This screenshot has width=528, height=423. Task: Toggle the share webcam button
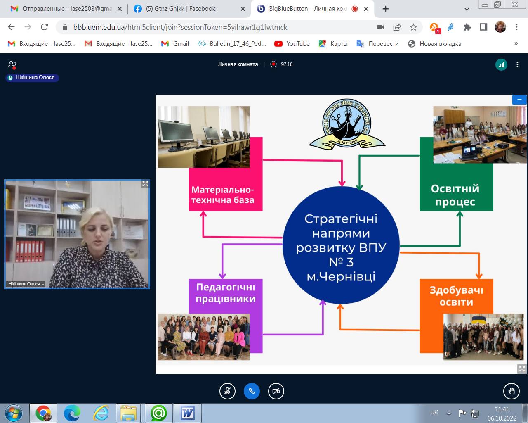point(276,391)
